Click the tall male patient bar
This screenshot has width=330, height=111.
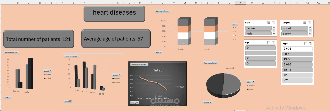click(x=31, y=73)
